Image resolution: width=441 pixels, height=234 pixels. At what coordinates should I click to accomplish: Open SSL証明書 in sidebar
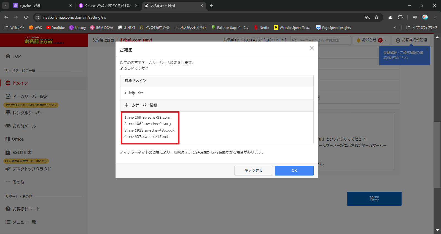tap(18, 152)
